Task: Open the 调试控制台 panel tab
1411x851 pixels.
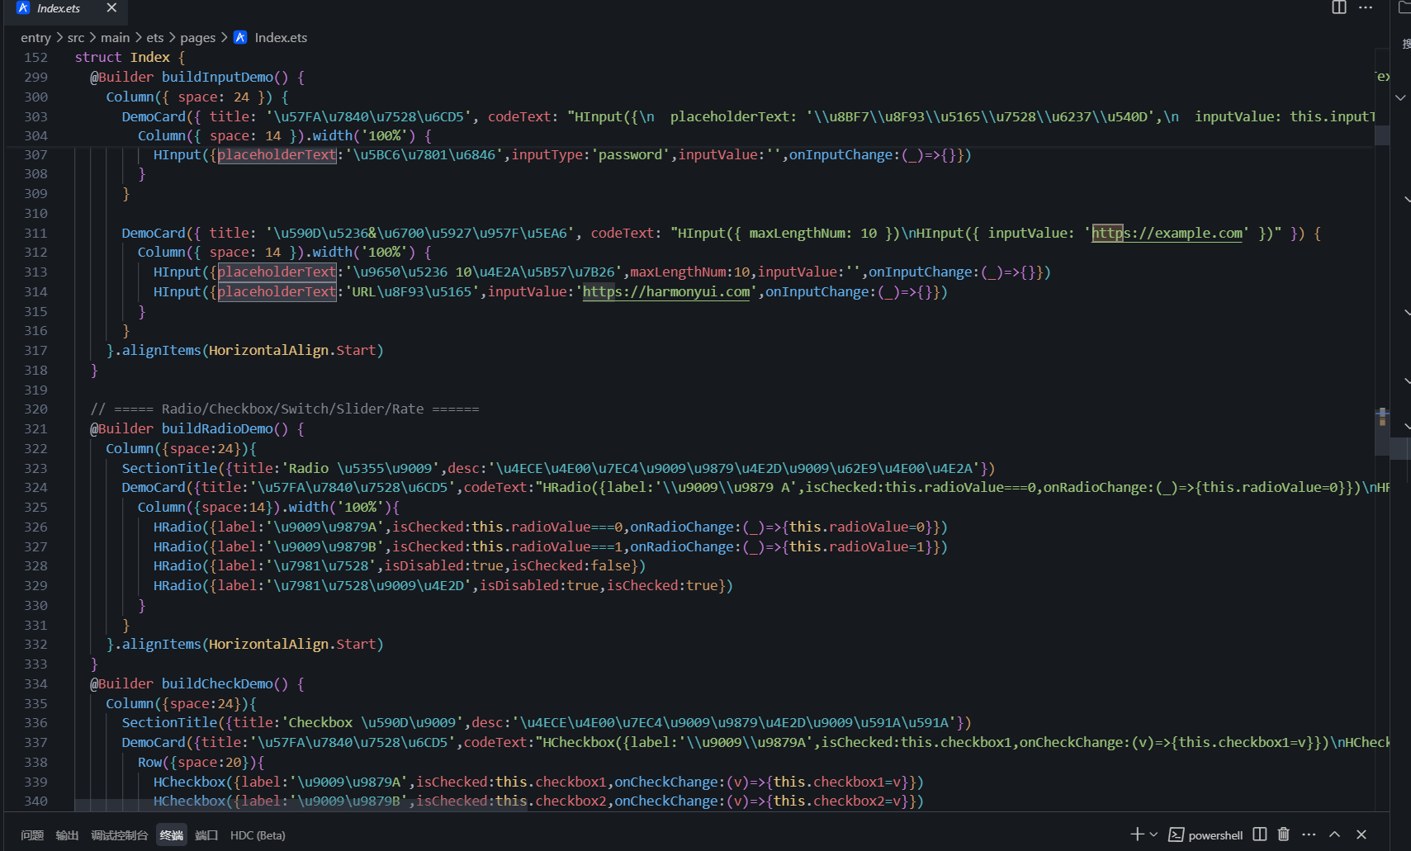Action: tap(119, 835)
